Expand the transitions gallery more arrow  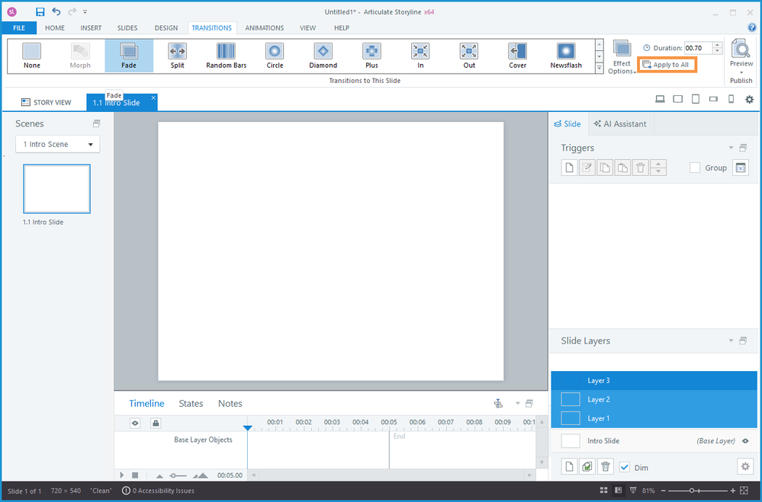click(x=599, y=69)
